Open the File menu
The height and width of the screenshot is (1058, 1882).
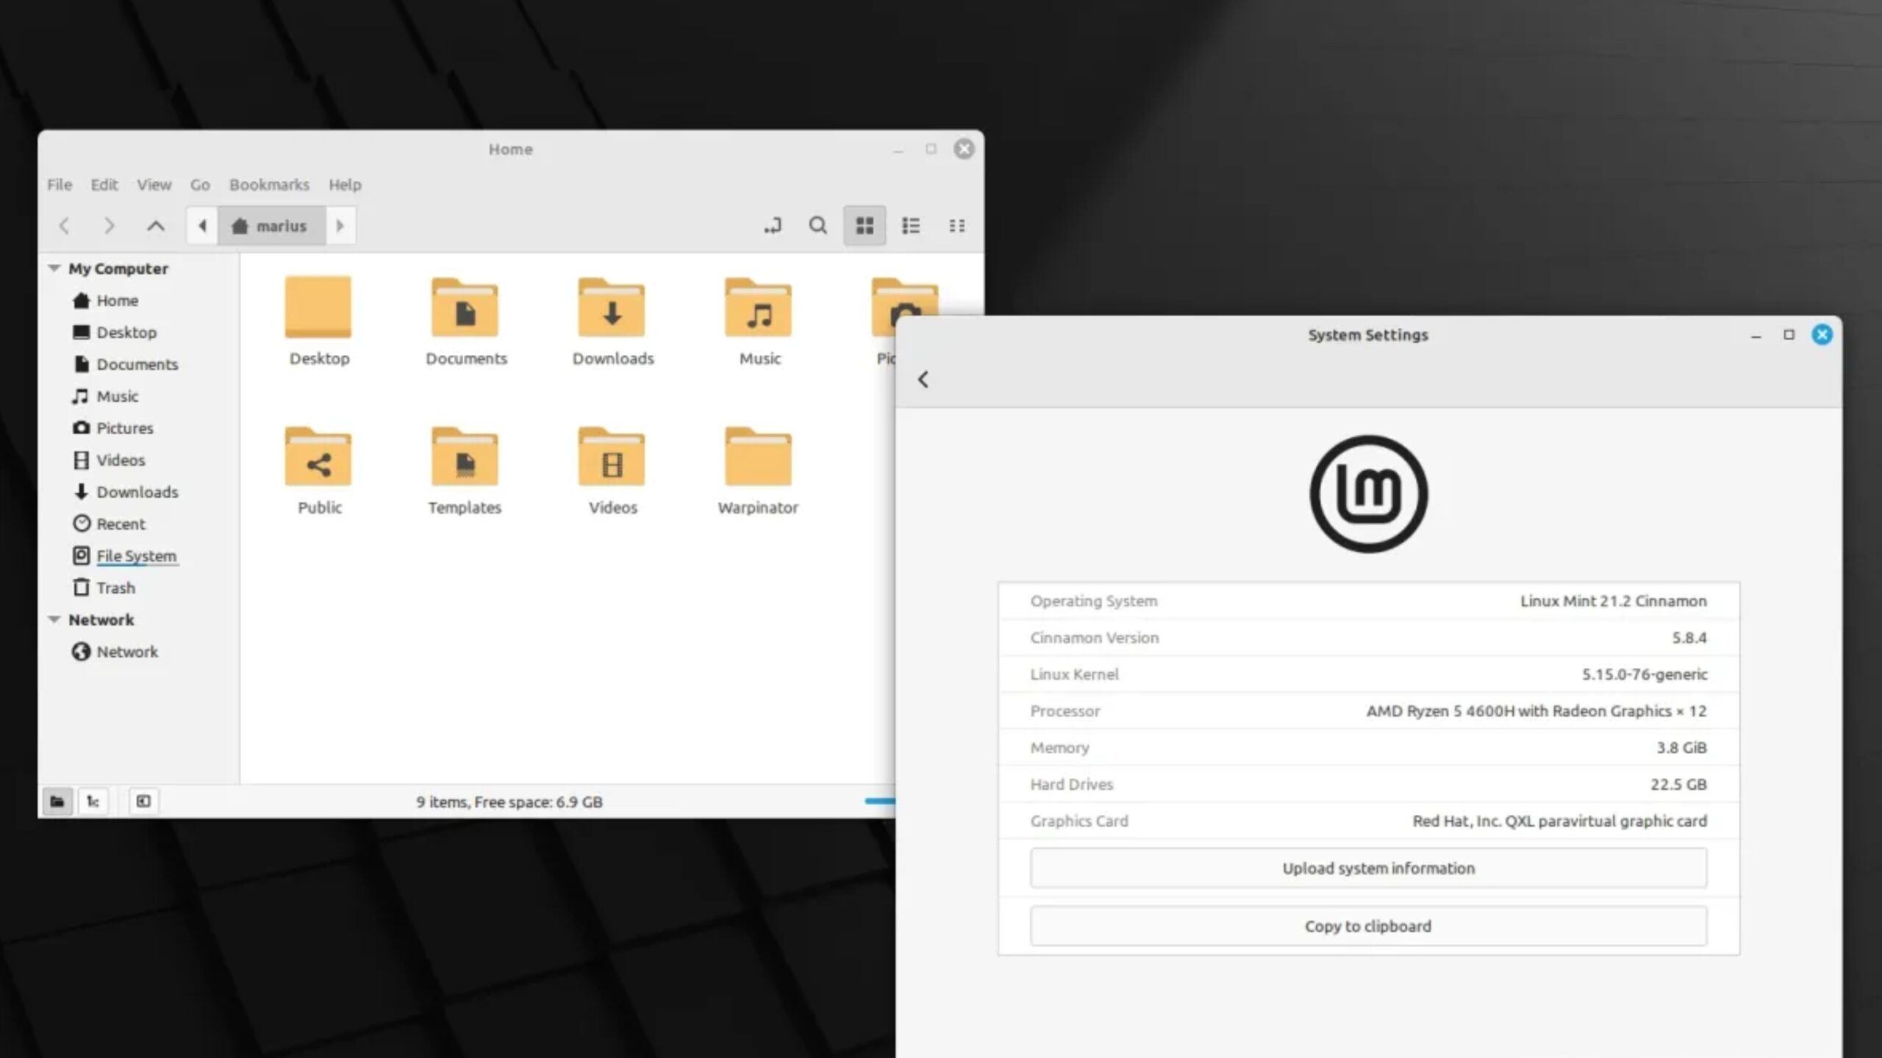(60, 184)
